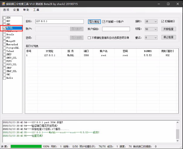
Task: Toggle the 只破解一个账户 checkbox
Action: [104, 21]
